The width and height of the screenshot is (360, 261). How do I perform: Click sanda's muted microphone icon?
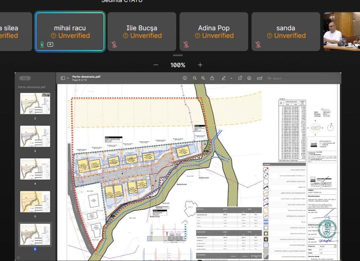[258, 44]
